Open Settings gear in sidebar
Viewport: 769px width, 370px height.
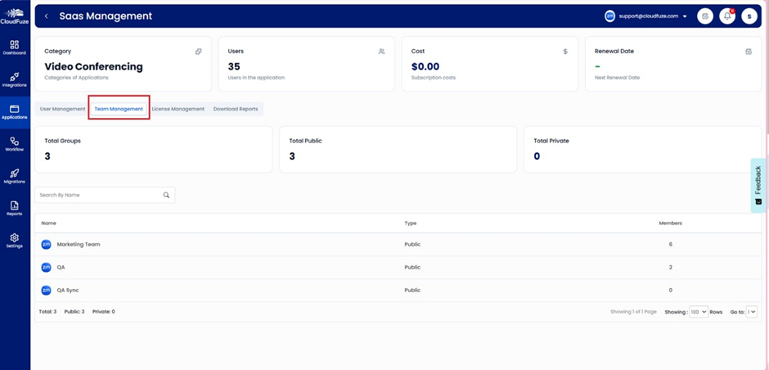coord(15,240)
